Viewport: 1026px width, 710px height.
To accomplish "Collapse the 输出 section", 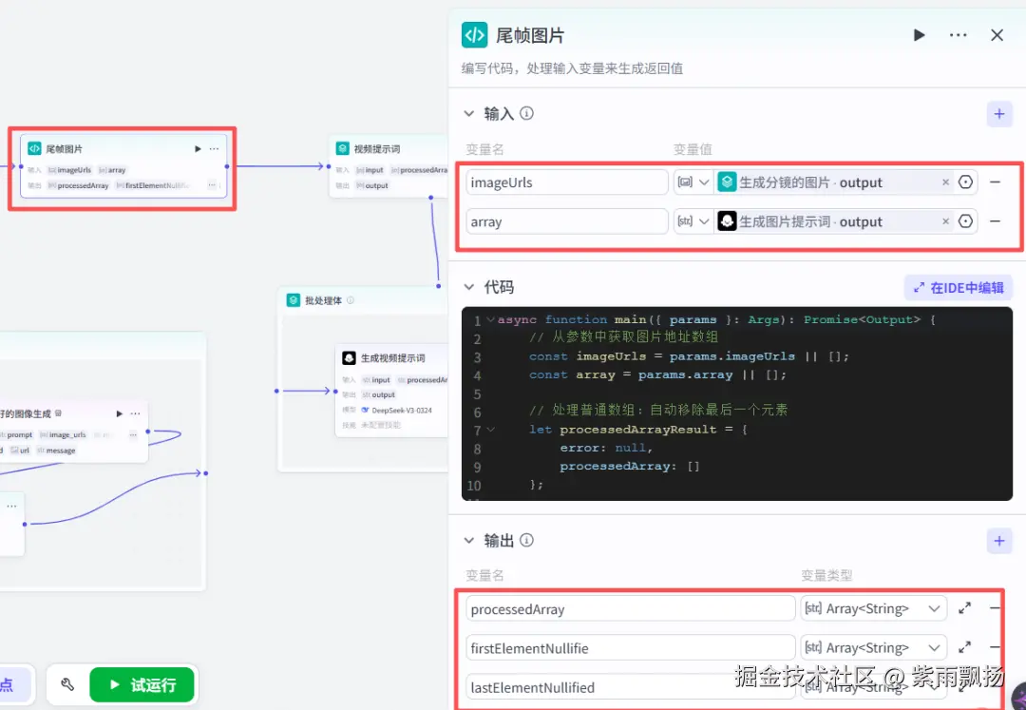I will click(x=468, y=541).
